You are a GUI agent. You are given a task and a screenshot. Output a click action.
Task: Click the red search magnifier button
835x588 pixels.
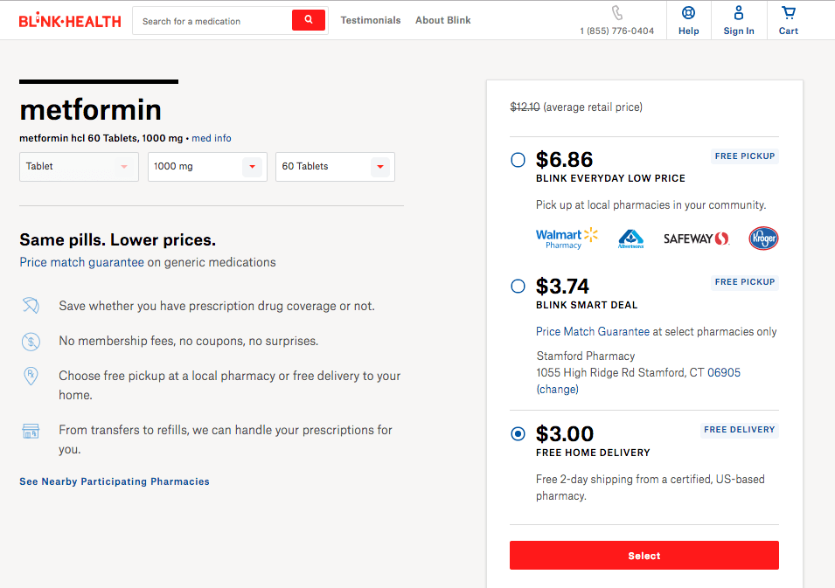(309, 20)
